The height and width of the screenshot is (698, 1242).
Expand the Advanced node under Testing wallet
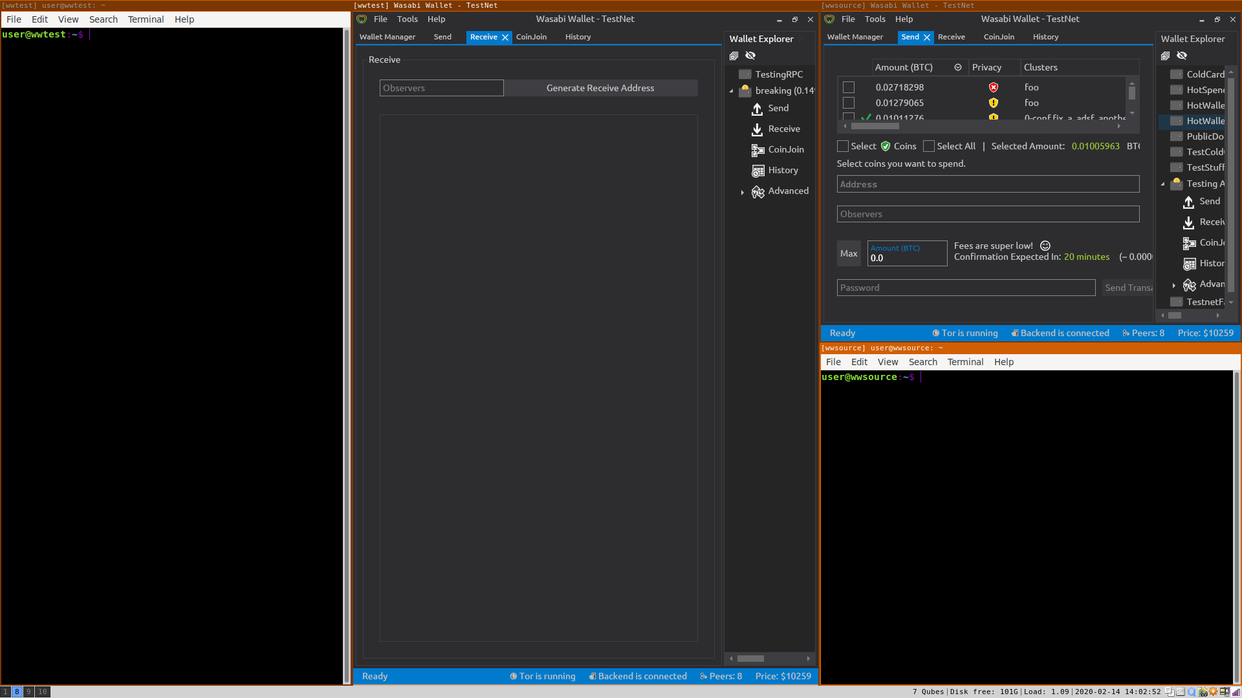tap(1174, 284)
